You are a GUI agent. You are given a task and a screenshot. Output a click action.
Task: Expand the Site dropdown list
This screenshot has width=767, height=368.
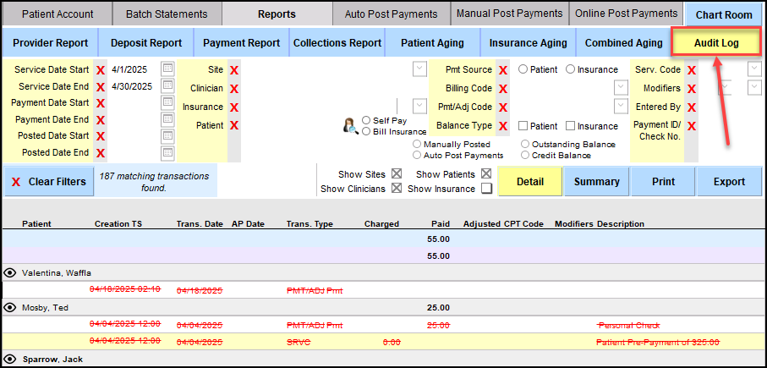click(419, 69)
